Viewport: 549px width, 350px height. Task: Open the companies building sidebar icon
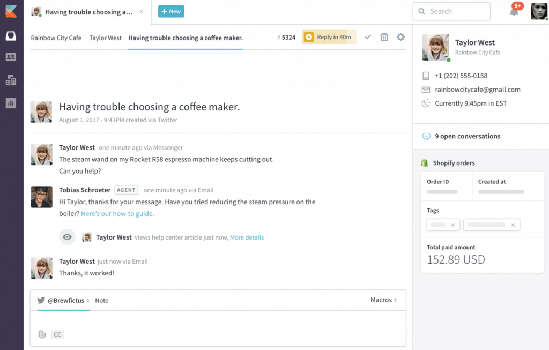pyautogui.click(x=11, y=80)
